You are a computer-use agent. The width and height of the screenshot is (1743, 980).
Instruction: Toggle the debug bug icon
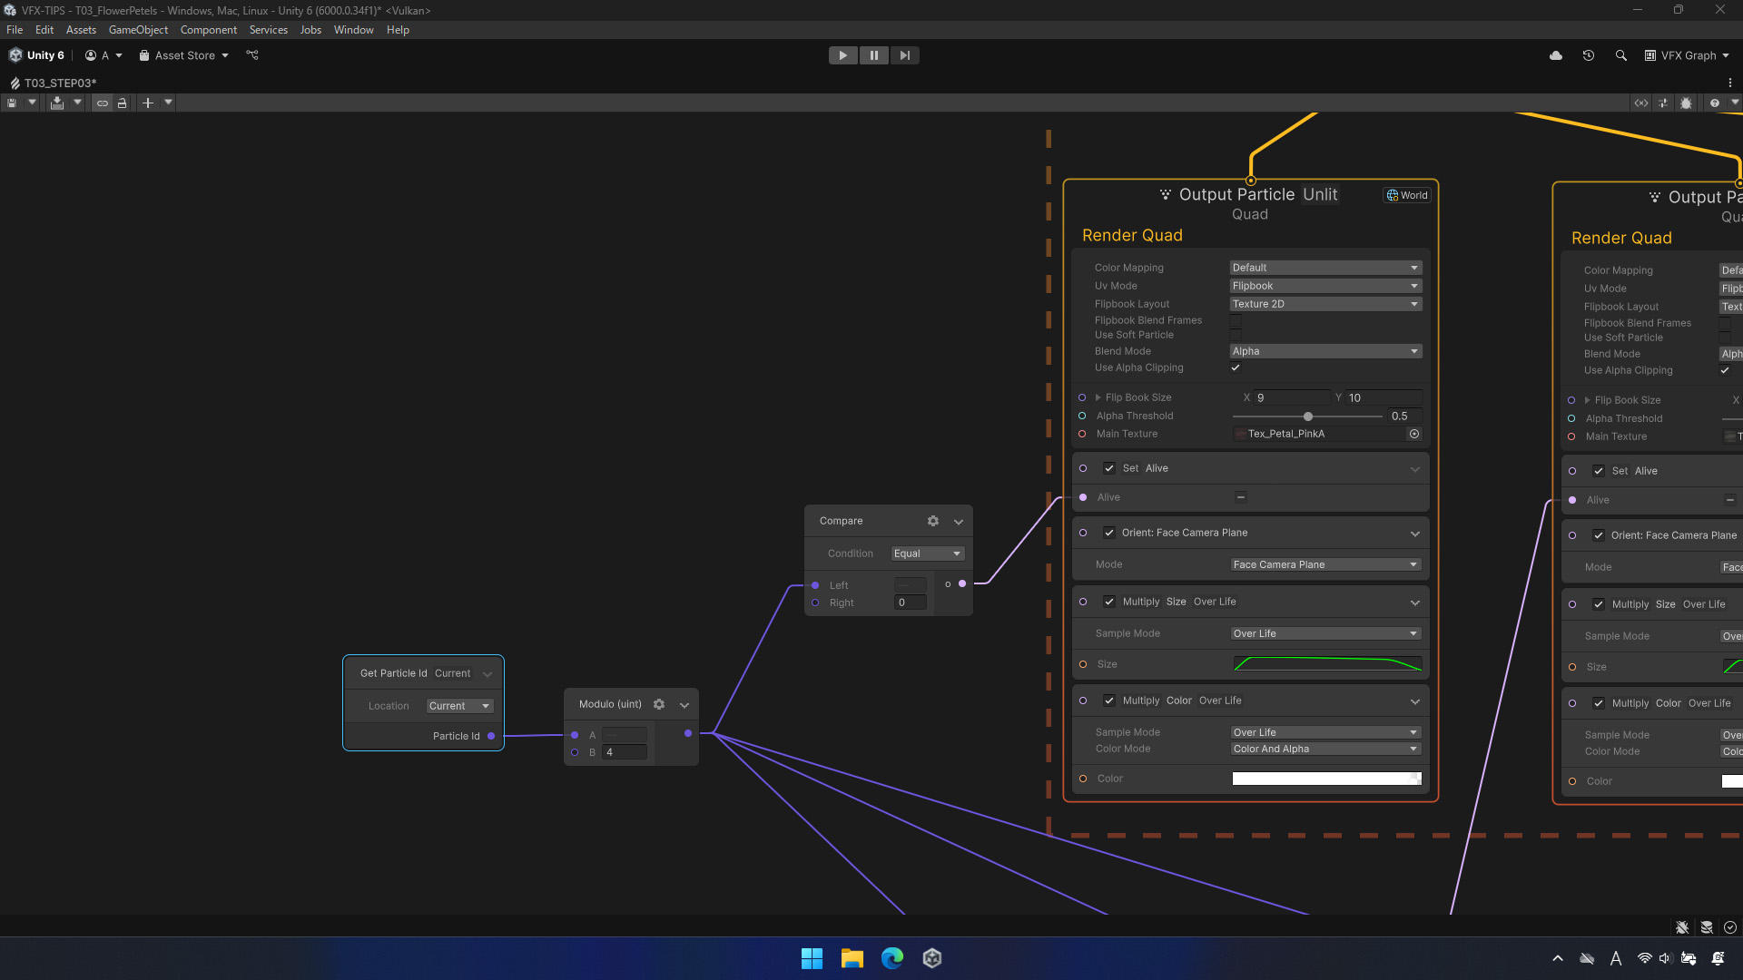point(1686,103)
